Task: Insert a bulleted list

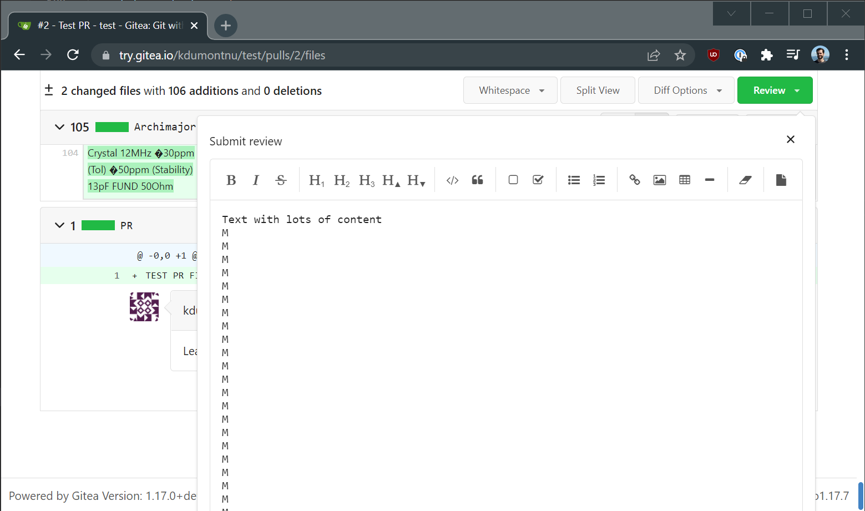Action: 574,180
